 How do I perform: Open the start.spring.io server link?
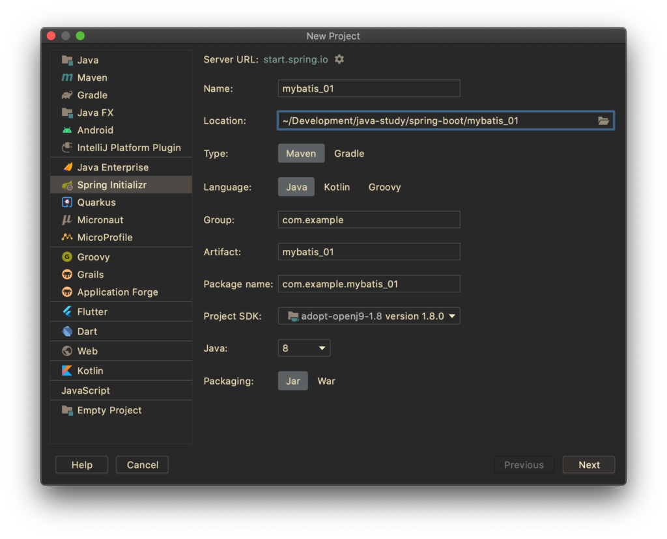[295, 59]
